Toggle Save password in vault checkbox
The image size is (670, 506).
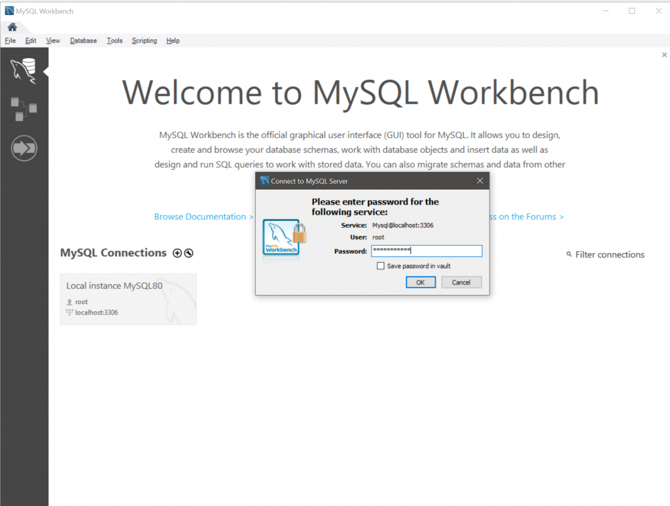click(x=380, y=266)
